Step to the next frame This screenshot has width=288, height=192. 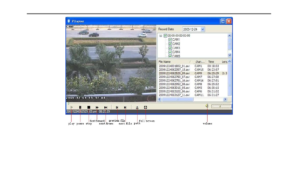(106, 107)
